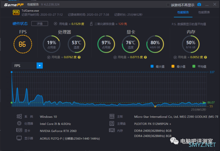Click the Windows system icon

click(x=19, y=116)
